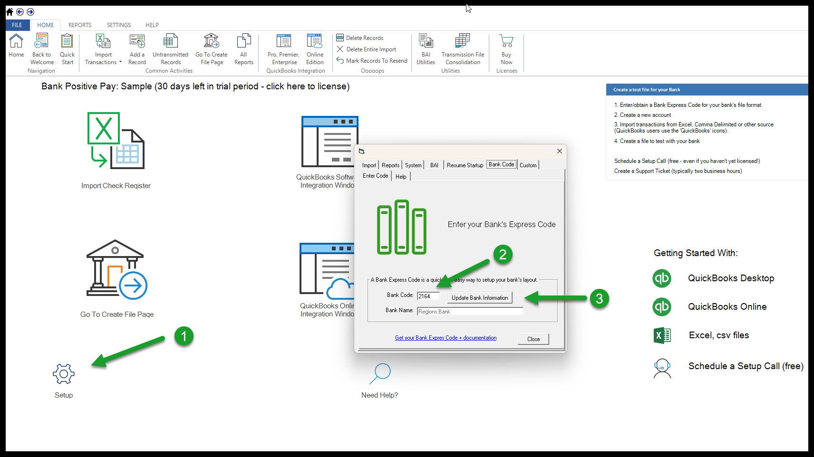Click the Bank Code input field

click(x=428, y=296)
